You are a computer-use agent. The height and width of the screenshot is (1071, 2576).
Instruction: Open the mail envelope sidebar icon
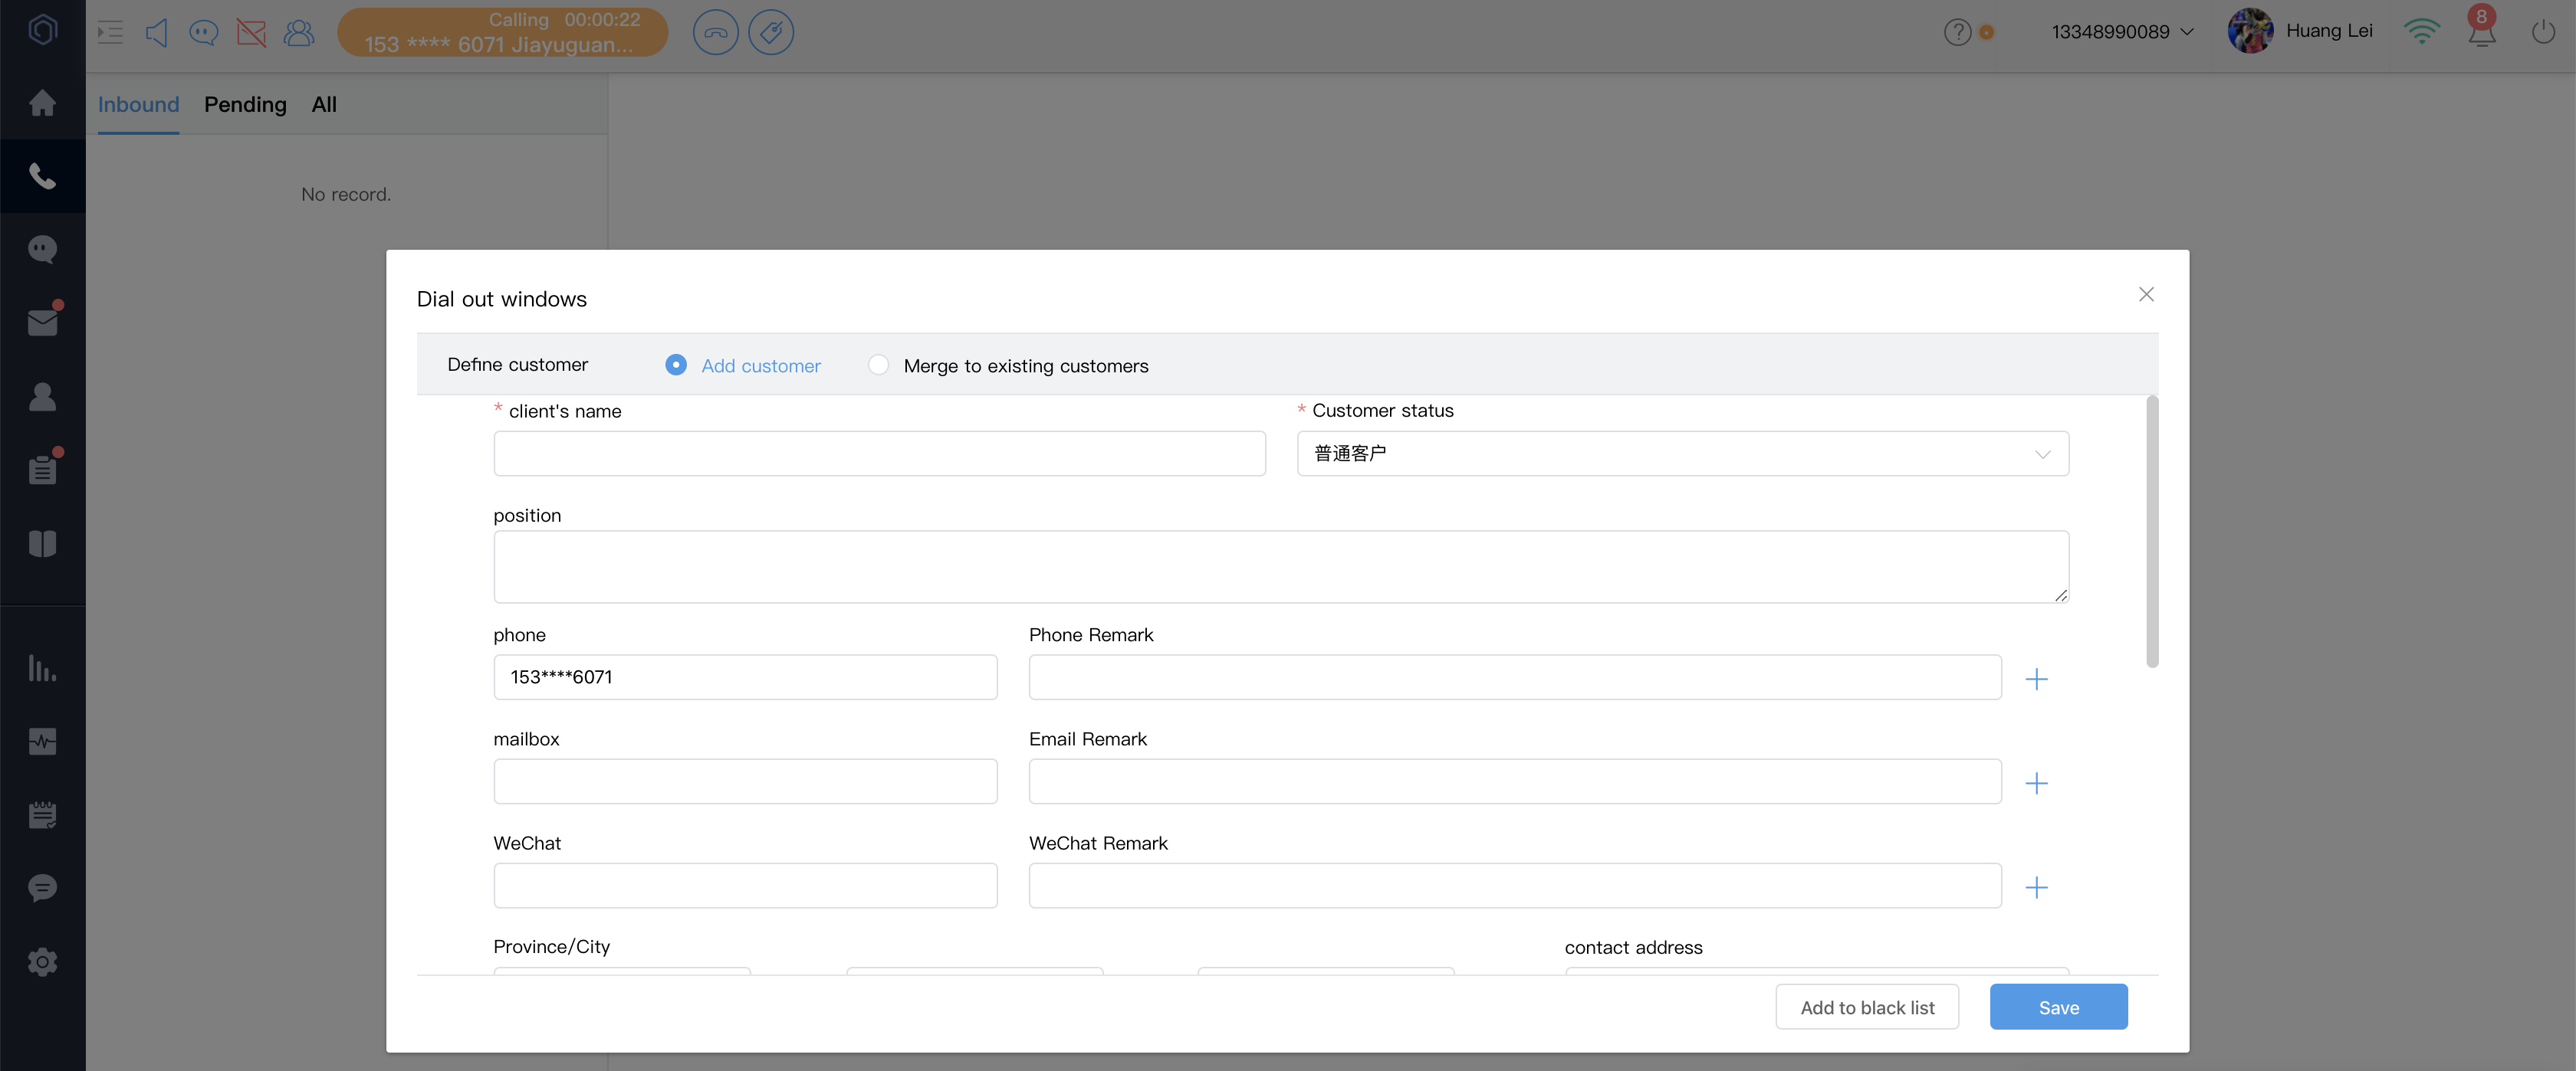[42, 323]
